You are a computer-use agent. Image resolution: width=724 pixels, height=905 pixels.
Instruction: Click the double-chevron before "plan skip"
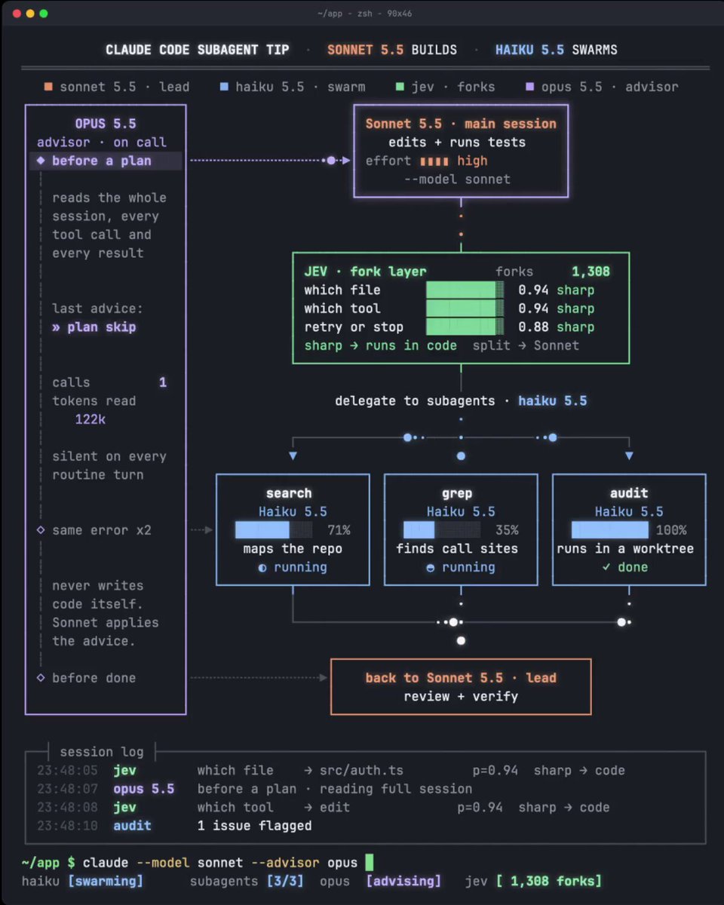(x=56, y=327)
